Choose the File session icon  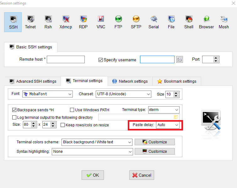coord(171,22)
